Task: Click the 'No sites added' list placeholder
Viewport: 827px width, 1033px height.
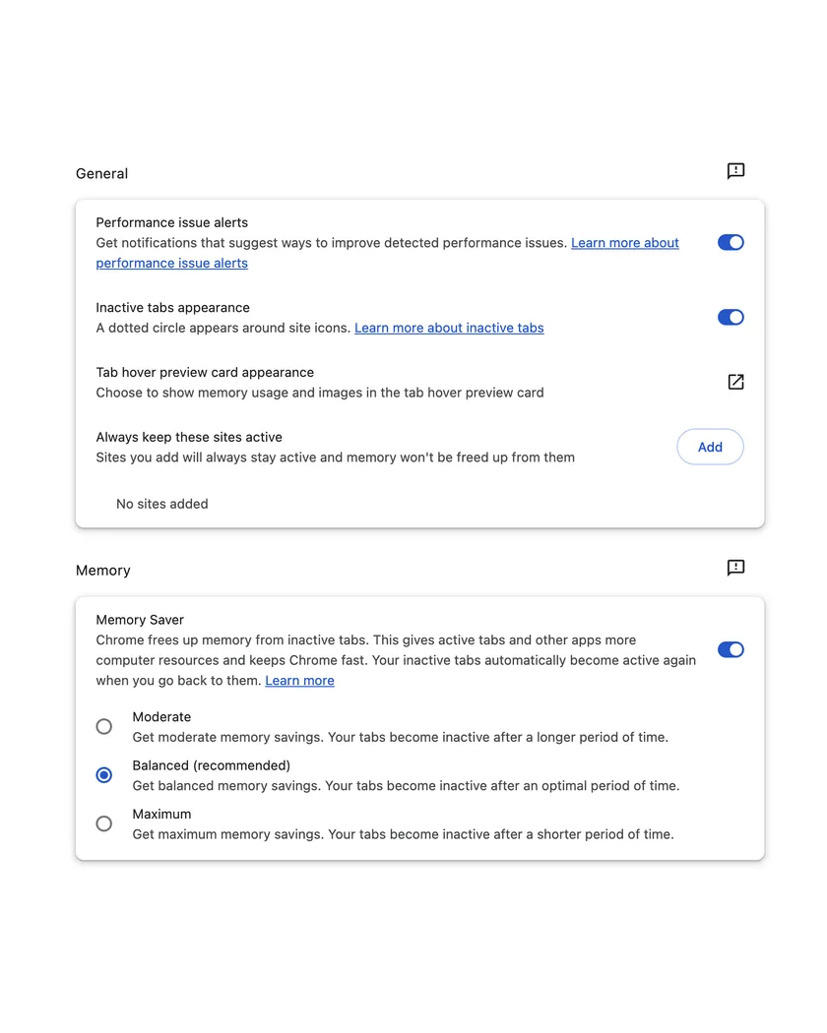Action: [162, 504]
